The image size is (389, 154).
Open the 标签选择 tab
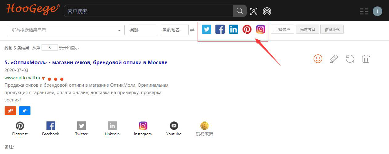pos(307,30)
